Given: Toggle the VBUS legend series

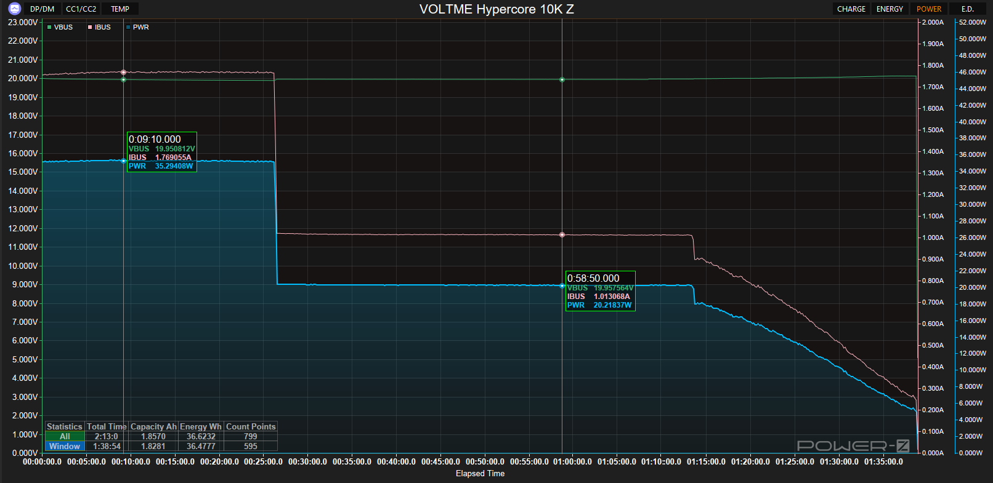Looking at the screenshot, I should (60, 27).
